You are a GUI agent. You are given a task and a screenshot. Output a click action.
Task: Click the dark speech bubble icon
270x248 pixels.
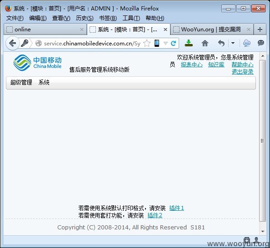coord(261,43)
